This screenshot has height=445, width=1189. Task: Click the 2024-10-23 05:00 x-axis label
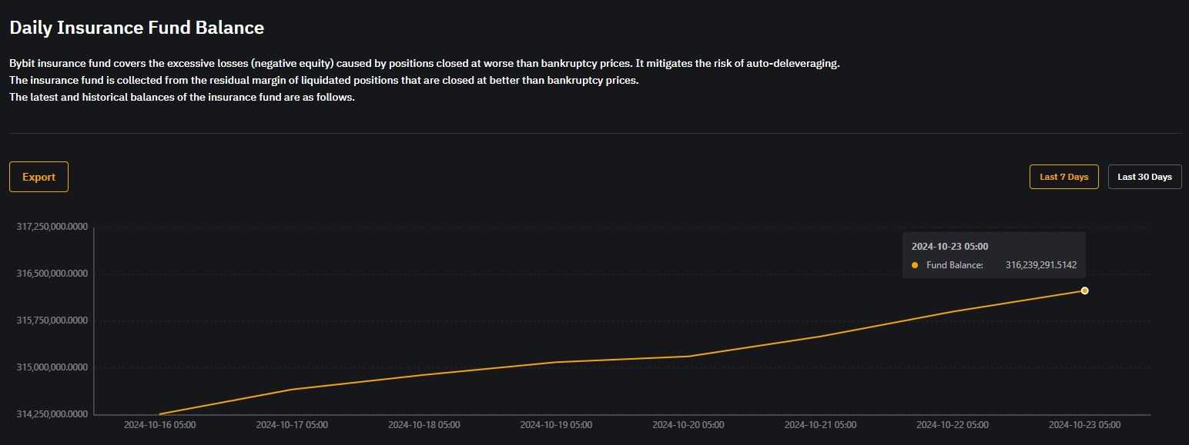click(x=1084, y=424)
